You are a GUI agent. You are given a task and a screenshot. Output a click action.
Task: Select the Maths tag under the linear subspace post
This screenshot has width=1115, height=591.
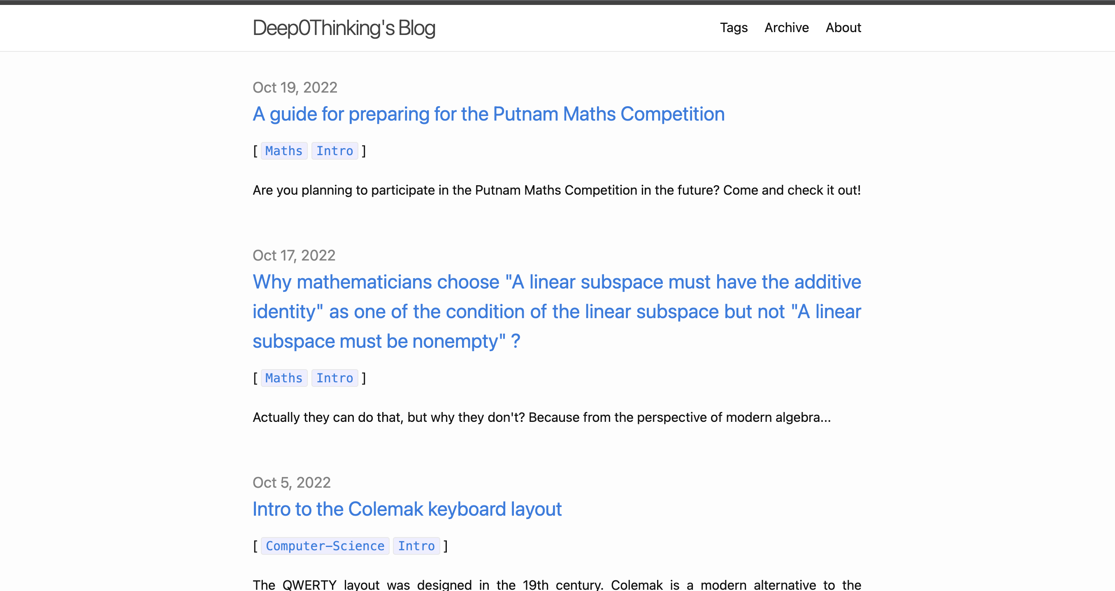[x=284, y=378]
